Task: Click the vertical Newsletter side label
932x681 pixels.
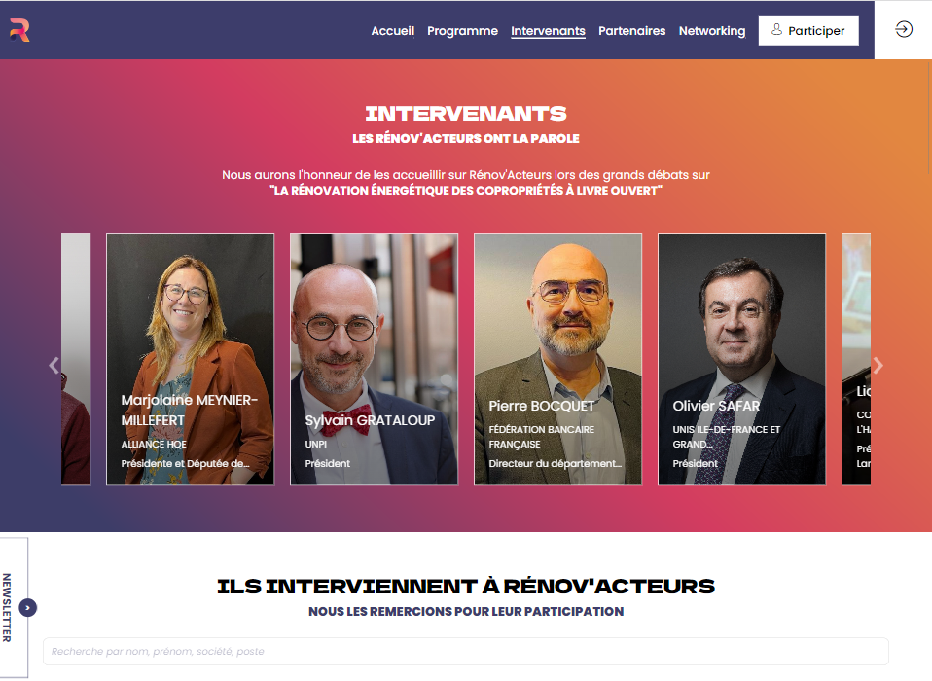Action: 7,607
